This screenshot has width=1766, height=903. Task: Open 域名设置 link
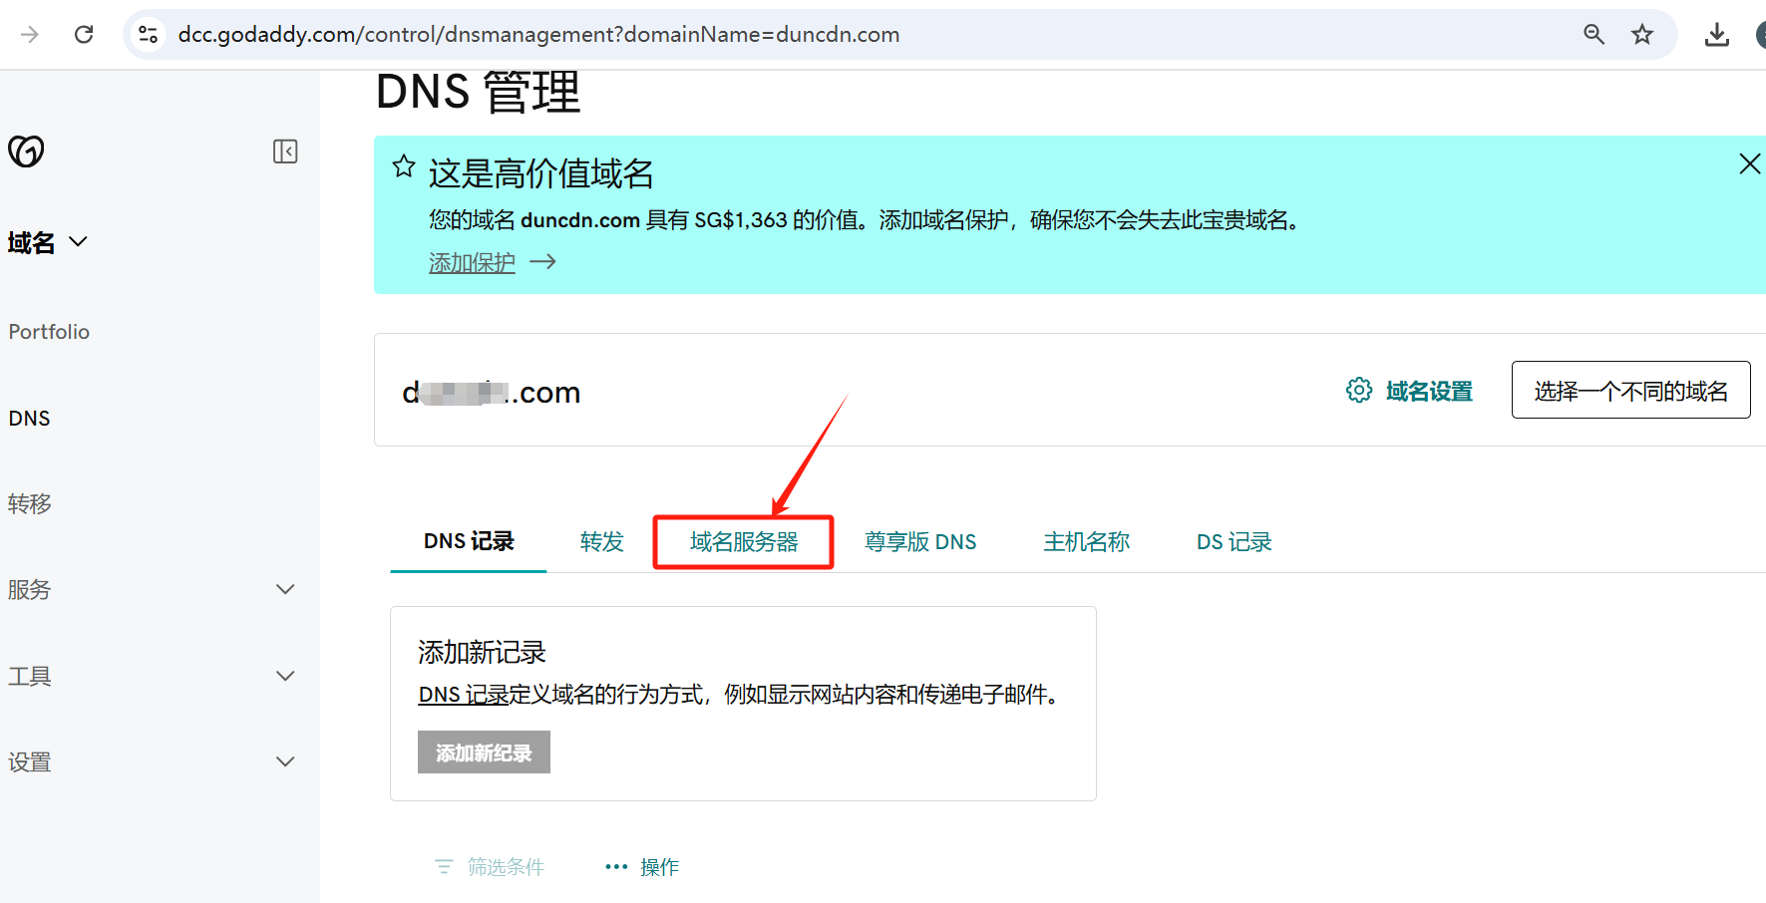(x=1429, y=391)
